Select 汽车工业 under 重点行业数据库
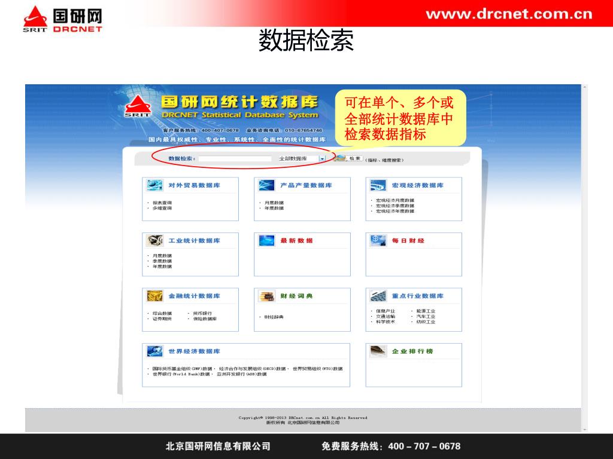This screenshot has width=613, height=459. tap(426, 317)
